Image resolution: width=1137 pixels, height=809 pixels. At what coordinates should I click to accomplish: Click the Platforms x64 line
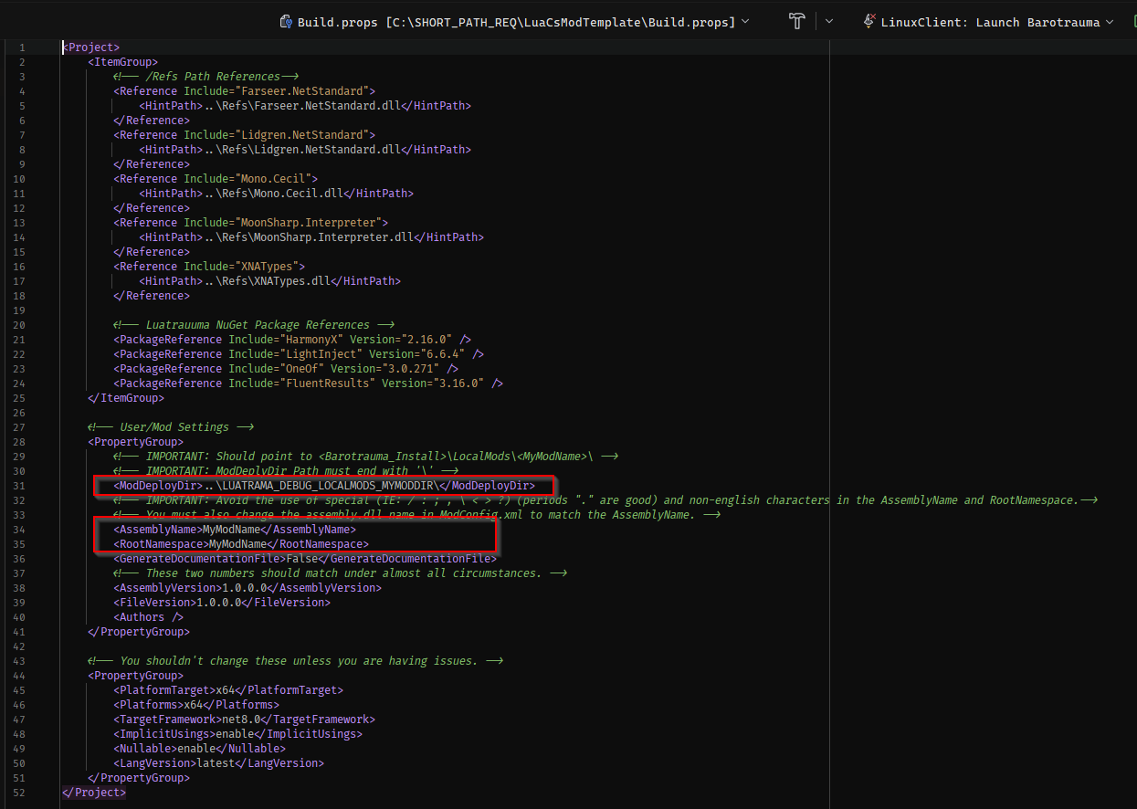coord(196,704)
